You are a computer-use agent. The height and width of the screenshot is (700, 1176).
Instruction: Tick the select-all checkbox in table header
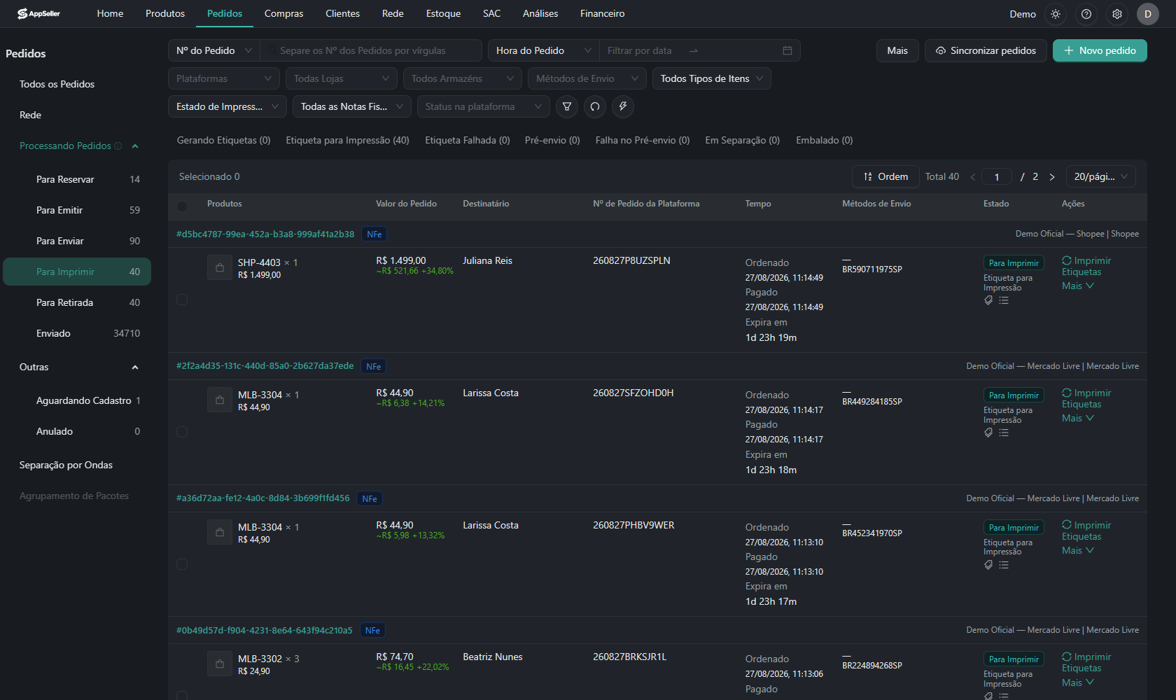coord(182,206)
